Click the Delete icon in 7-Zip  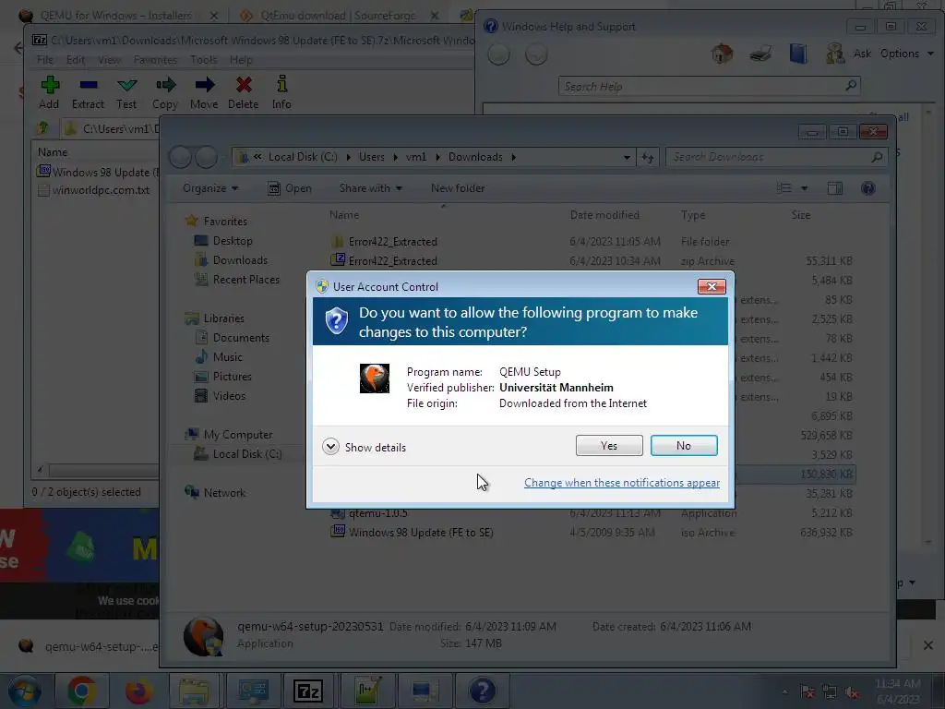tap(244, 92)
